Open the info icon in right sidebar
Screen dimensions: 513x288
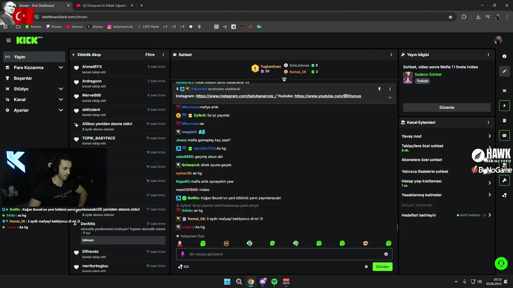click(x=504, y=56)
